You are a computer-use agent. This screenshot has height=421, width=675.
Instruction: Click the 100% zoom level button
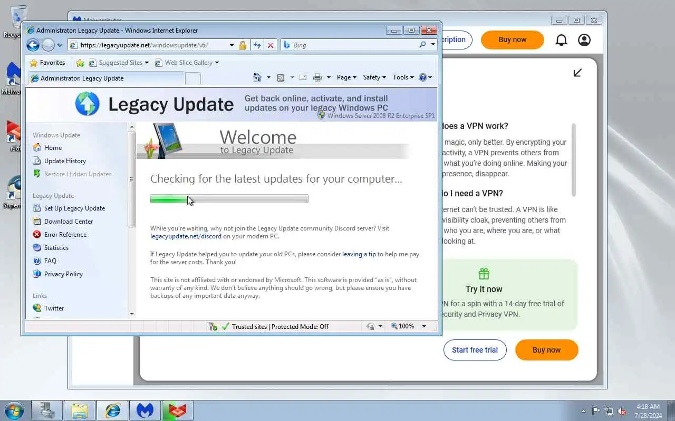pos(403,326)
